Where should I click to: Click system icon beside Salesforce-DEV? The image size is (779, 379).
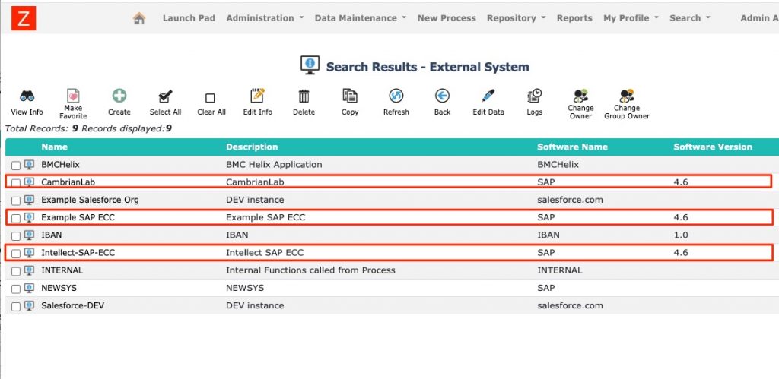30,305
